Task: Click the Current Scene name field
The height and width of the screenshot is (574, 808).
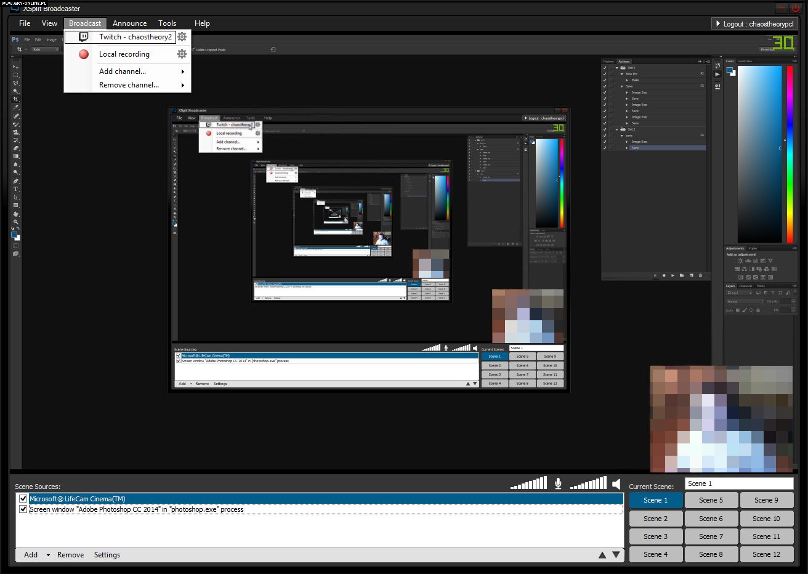Action: (739, 483)
